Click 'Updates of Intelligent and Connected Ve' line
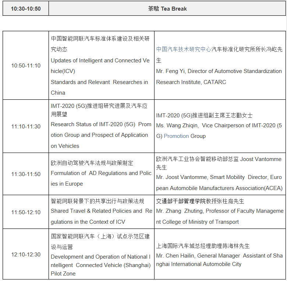Image resolution: width=287 pixels, height=281 pixels. [100, 61]
